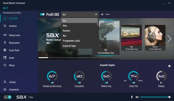Click the microphone icon in bottom bar
This screenshot has height=101, width=174.
(132, 97)
